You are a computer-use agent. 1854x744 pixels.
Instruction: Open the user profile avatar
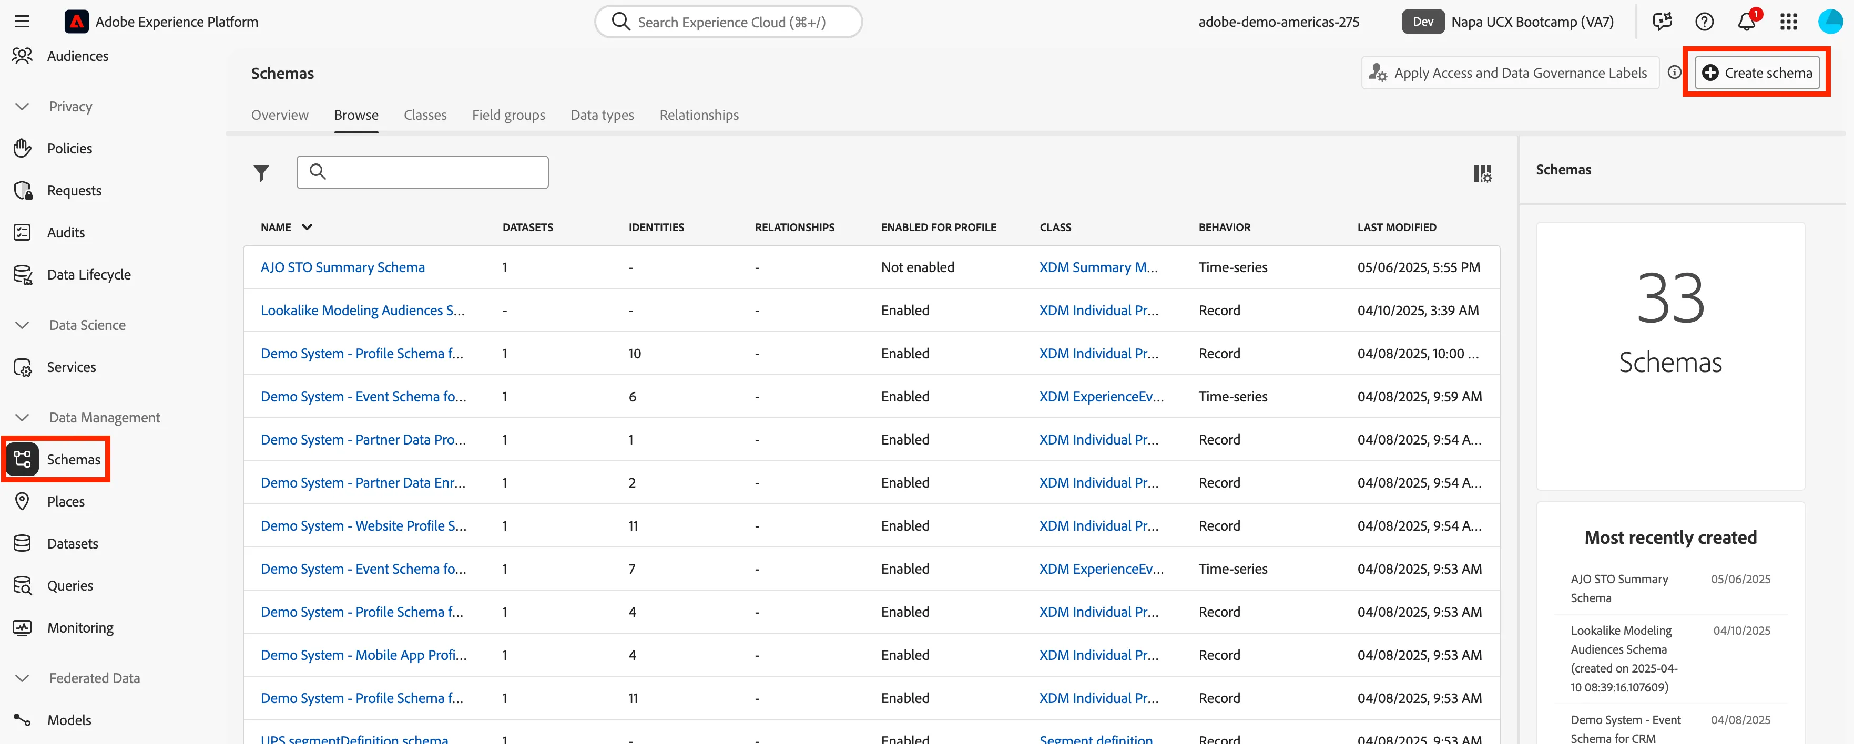[1830, 22]
